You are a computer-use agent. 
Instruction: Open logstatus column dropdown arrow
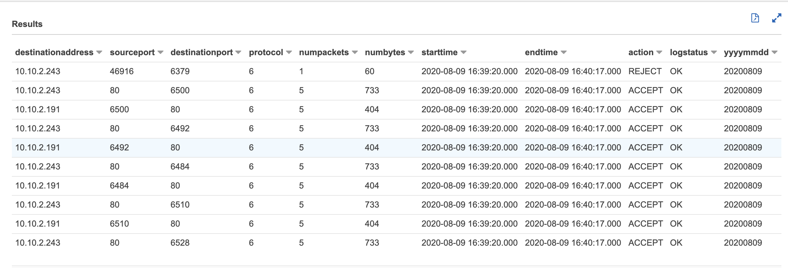pyautogui.click(x=714, y=53)
